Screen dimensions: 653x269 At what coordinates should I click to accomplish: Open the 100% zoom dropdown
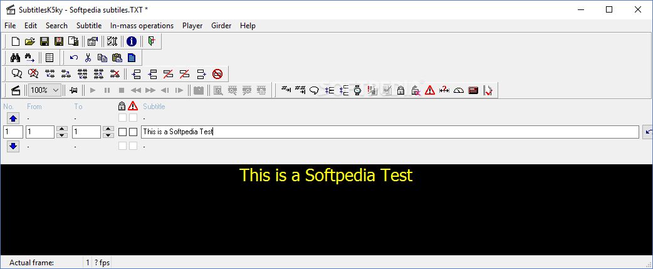45,90
